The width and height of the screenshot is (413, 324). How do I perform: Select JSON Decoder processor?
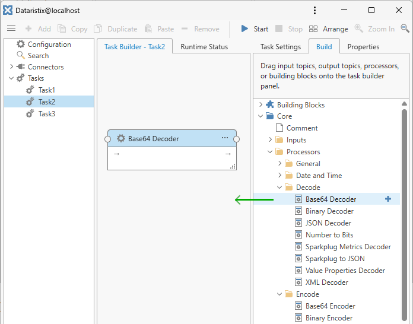328,223
